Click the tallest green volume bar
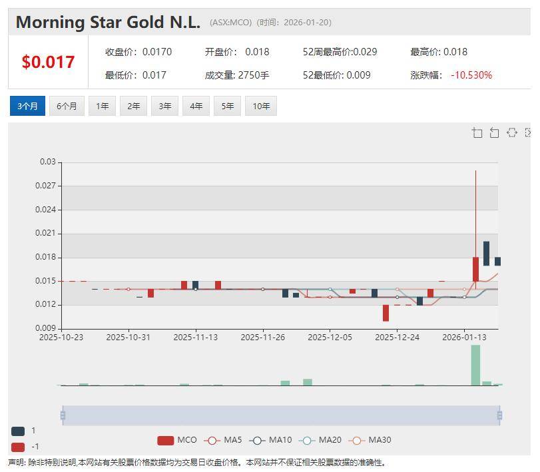Viewport: 540px width, 472px height. pyautogui.click(x=475, y=365)
